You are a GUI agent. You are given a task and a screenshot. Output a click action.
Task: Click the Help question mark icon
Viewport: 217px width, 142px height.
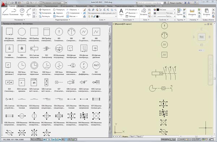click(195, 3)
